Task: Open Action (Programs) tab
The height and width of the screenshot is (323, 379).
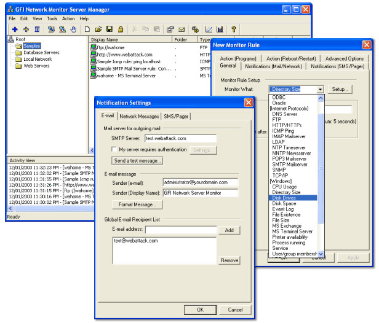Action: (238, 58)
